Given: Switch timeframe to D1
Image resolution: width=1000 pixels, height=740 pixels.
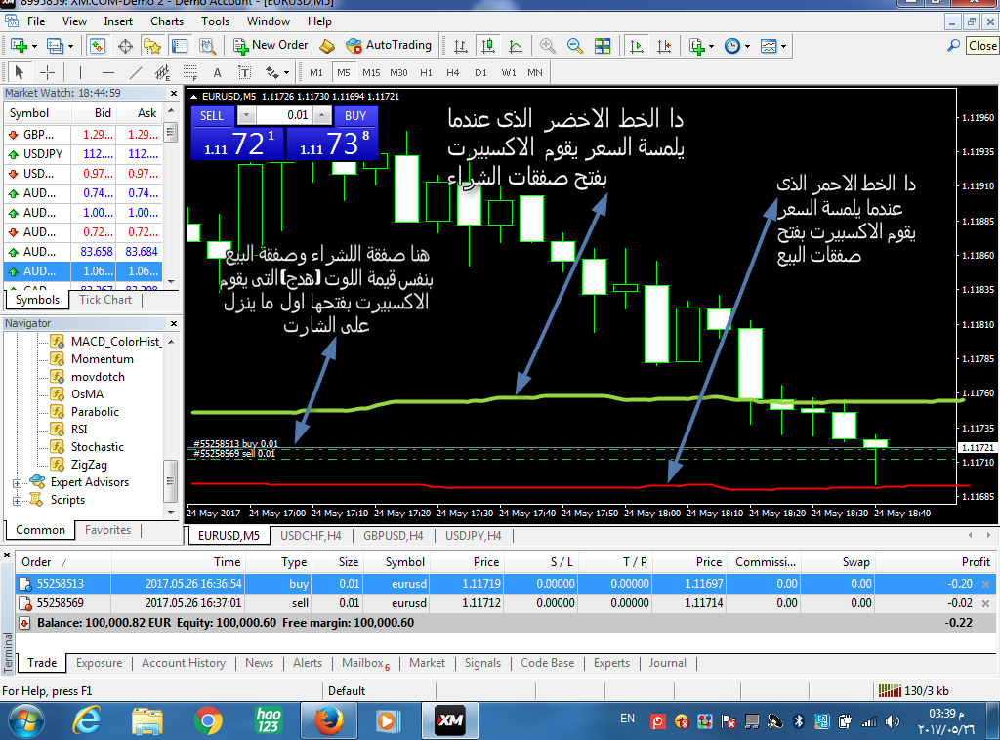Looking at the screenshot, I should click(x=480, y=72).
